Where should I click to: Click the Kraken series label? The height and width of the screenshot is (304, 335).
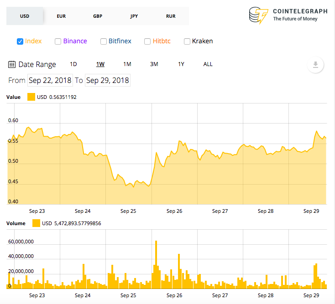tap(202, 41)
